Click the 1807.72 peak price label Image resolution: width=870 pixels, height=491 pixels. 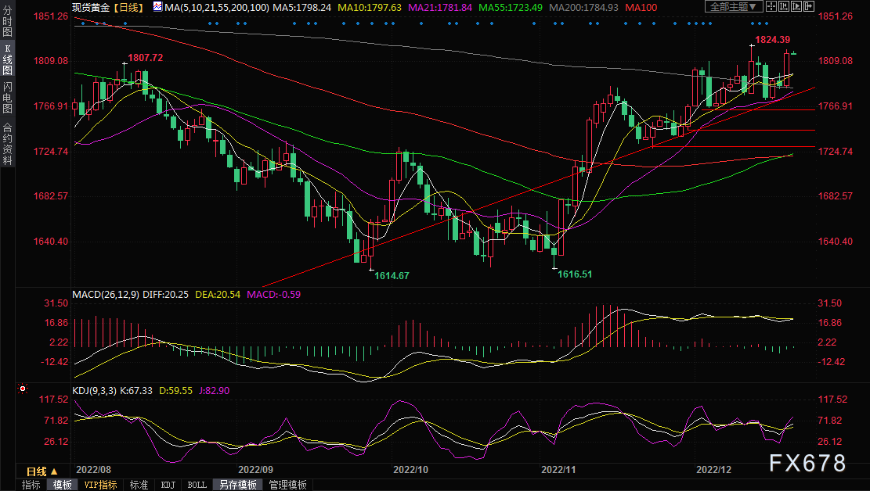click(146, 57)
